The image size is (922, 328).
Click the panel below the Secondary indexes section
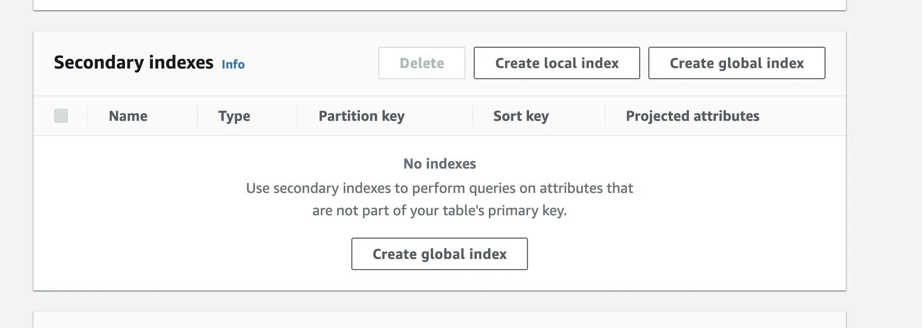pos(439,320)
